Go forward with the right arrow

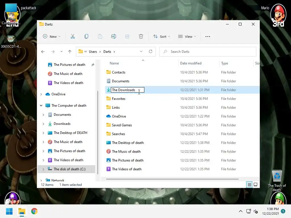(x=53, y=52)
